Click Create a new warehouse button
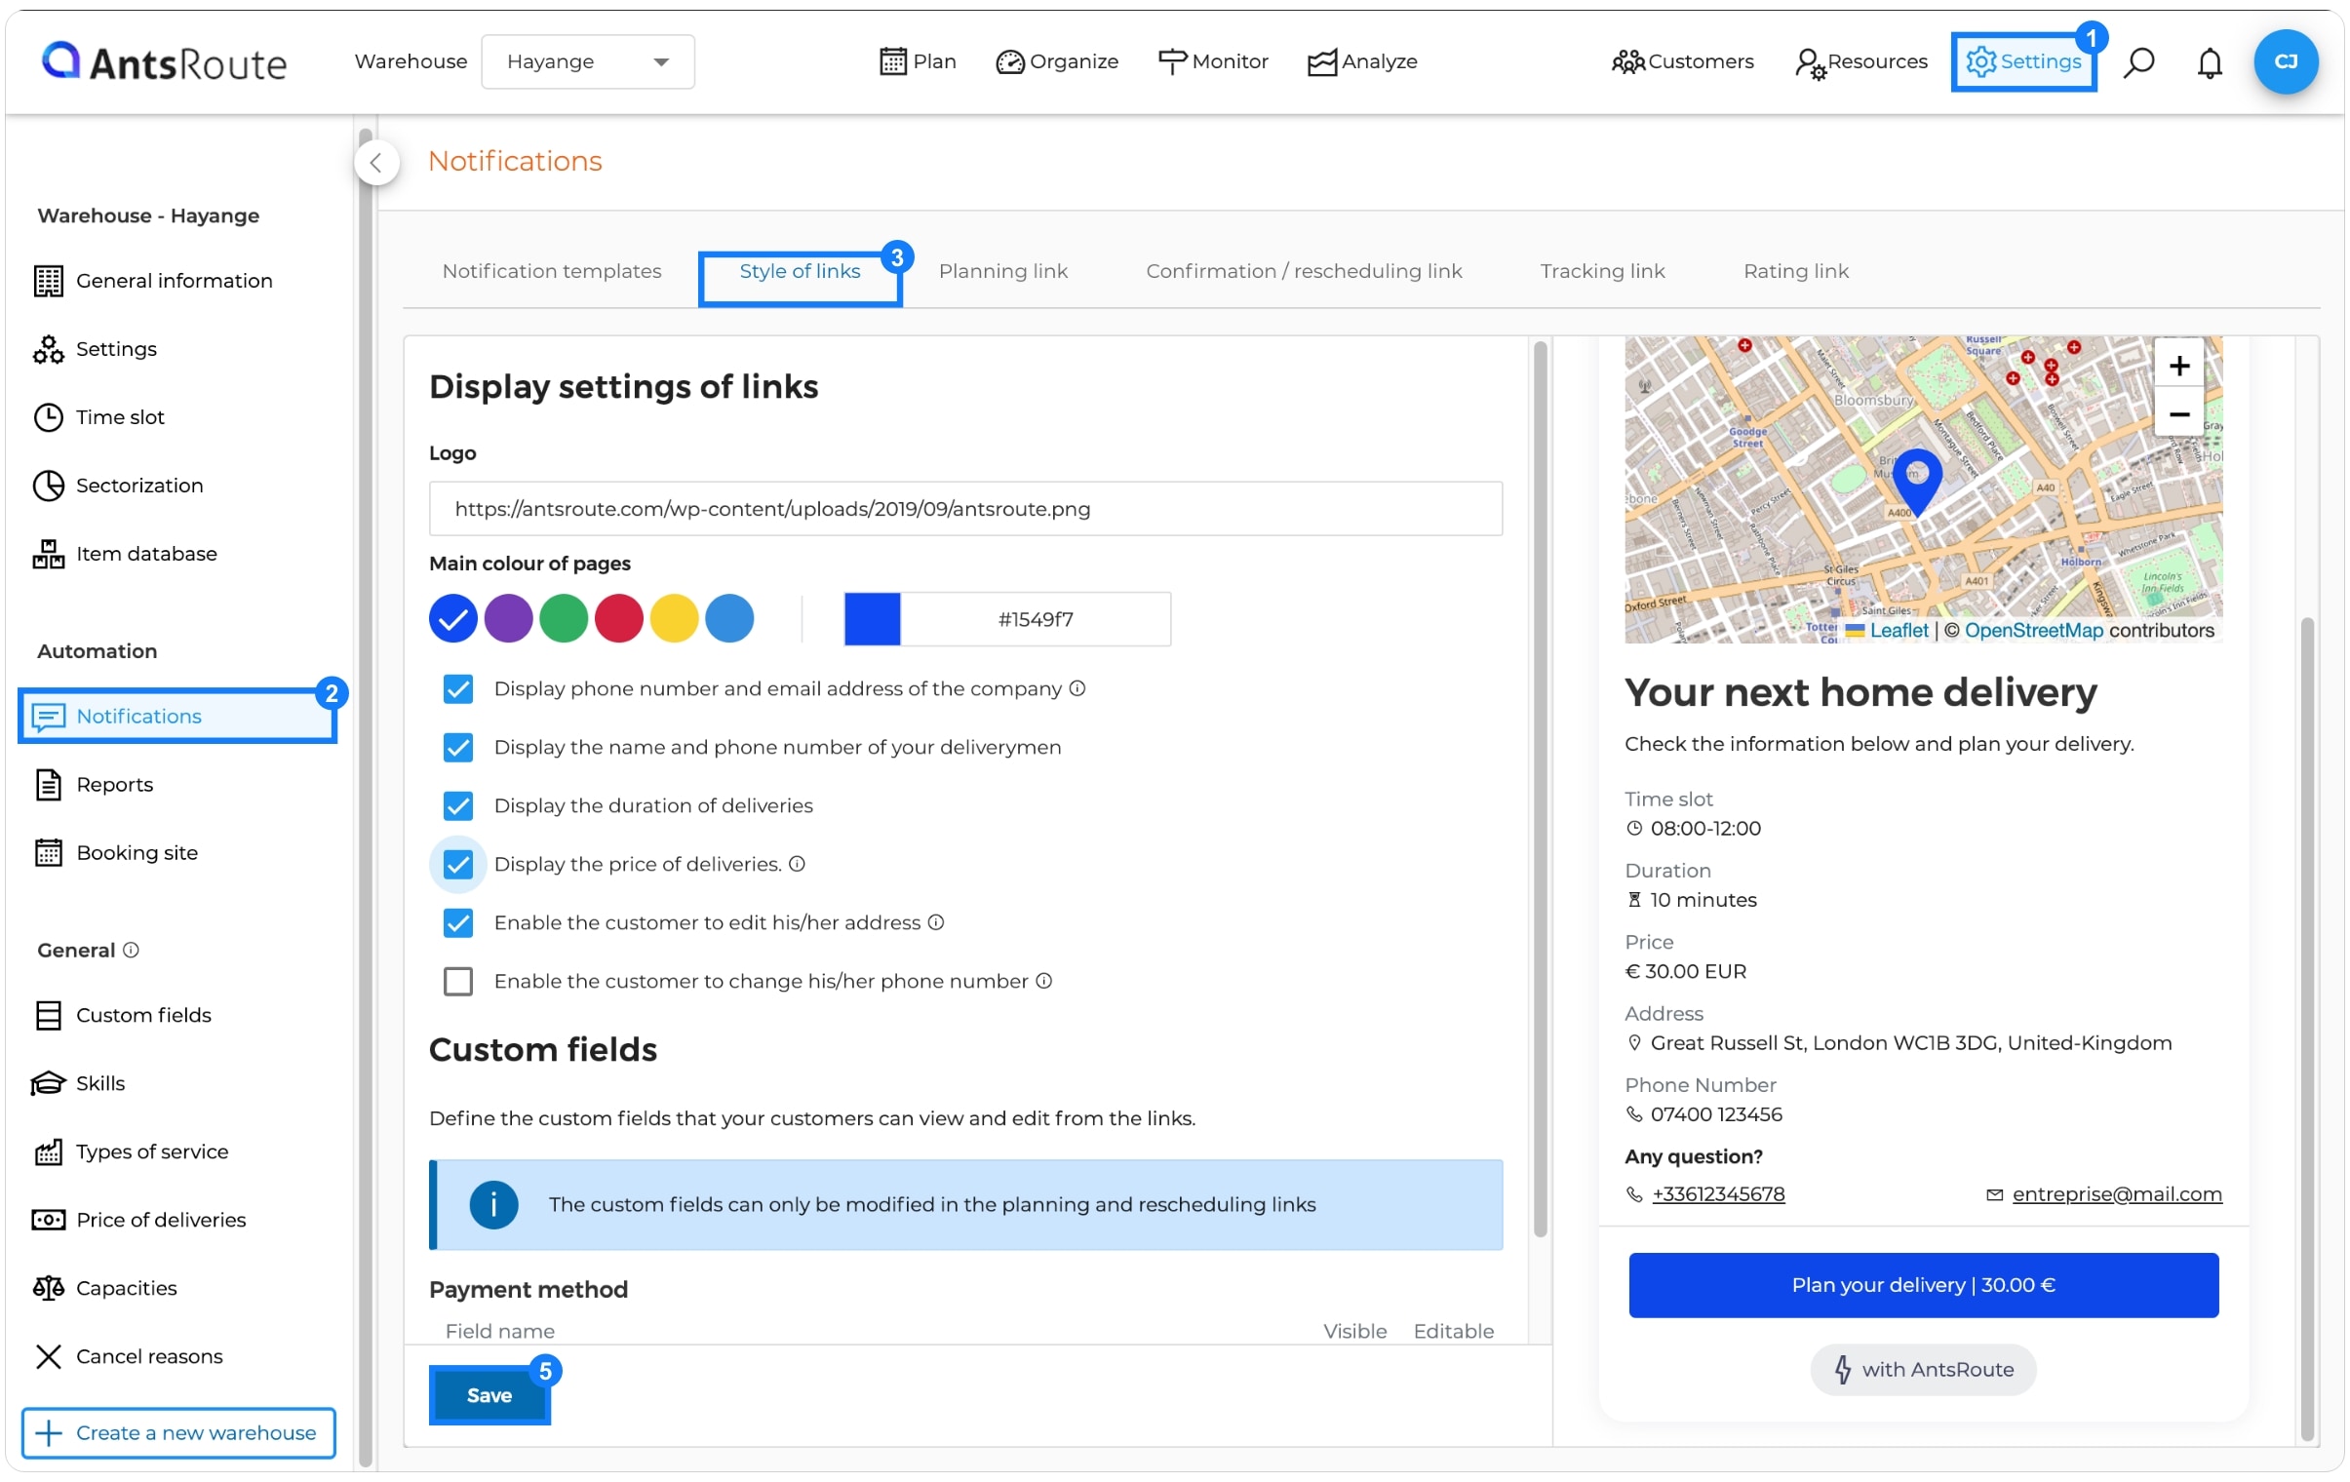The image size is (2350, 1482). point(178,1433)
